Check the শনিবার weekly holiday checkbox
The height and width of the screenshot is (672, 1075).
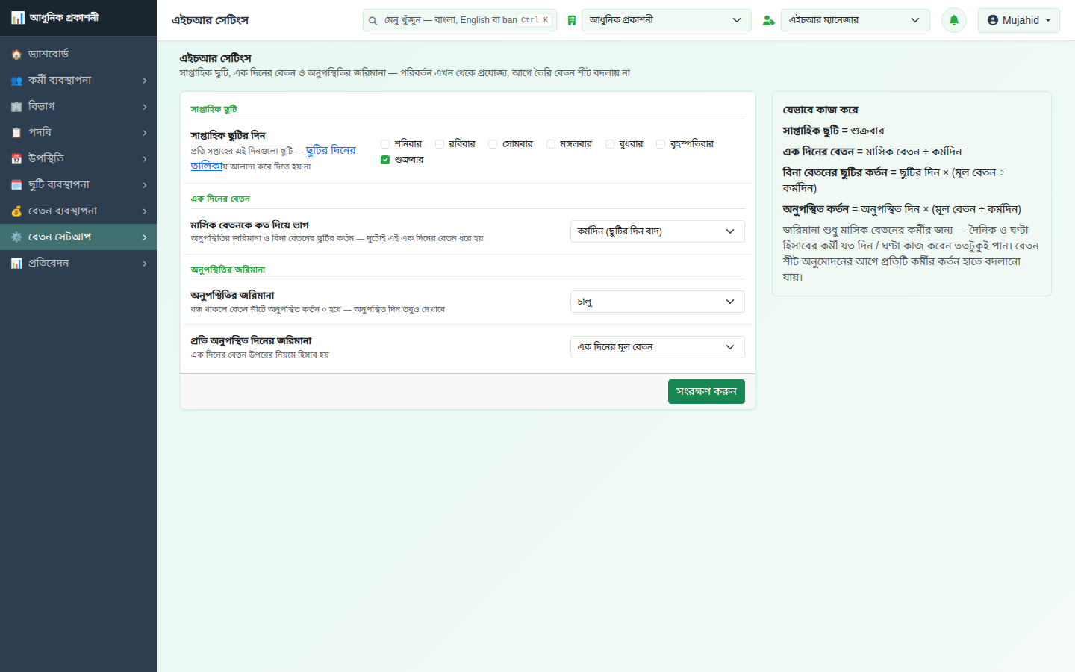(x=385, y=144)
